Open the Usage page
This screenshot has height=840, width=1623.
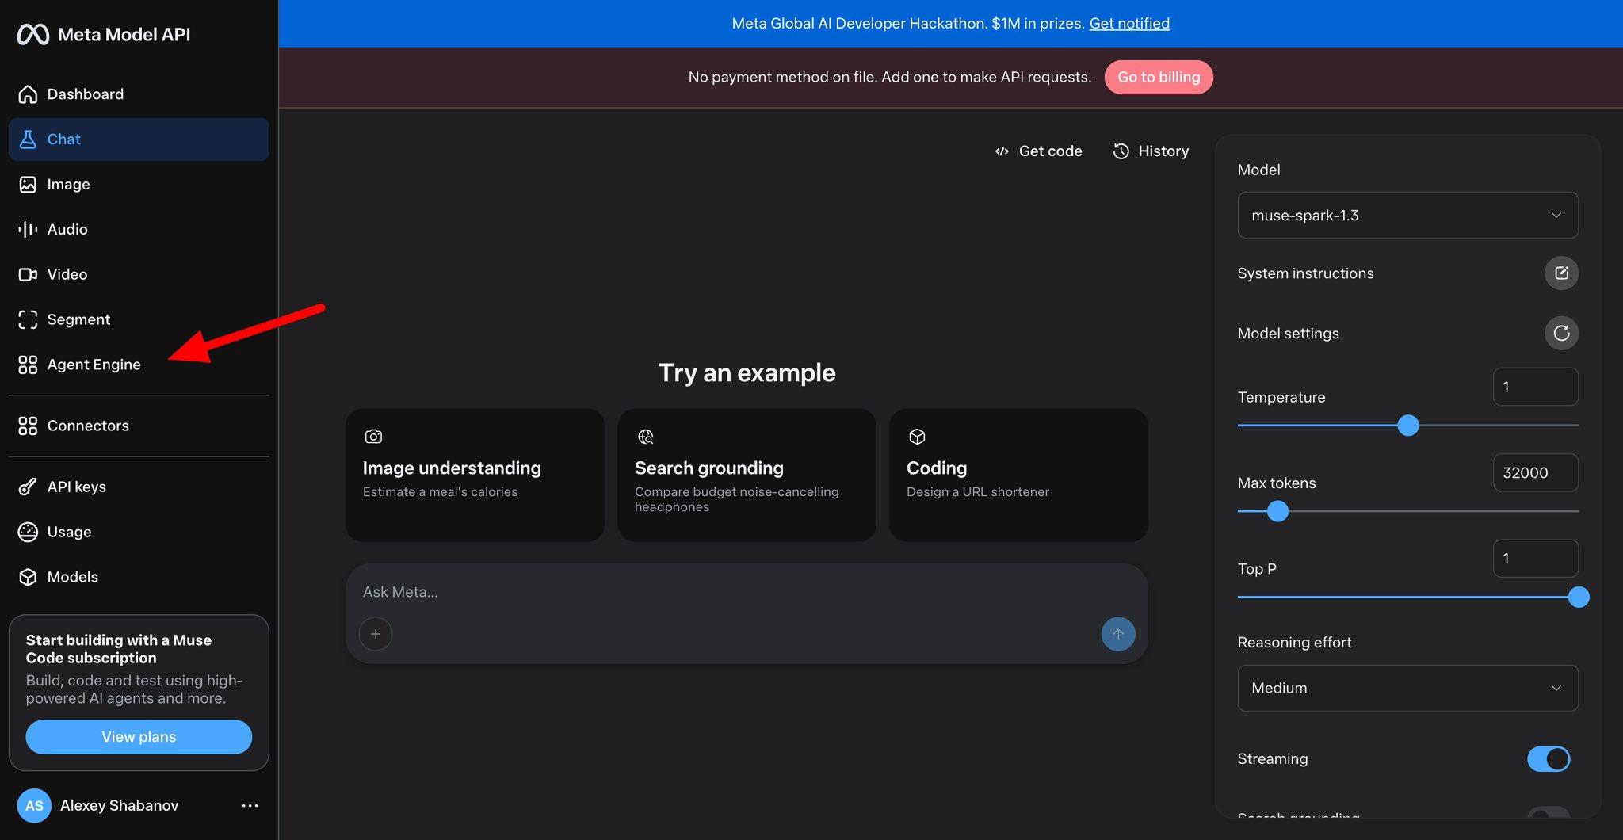[139, 533]
